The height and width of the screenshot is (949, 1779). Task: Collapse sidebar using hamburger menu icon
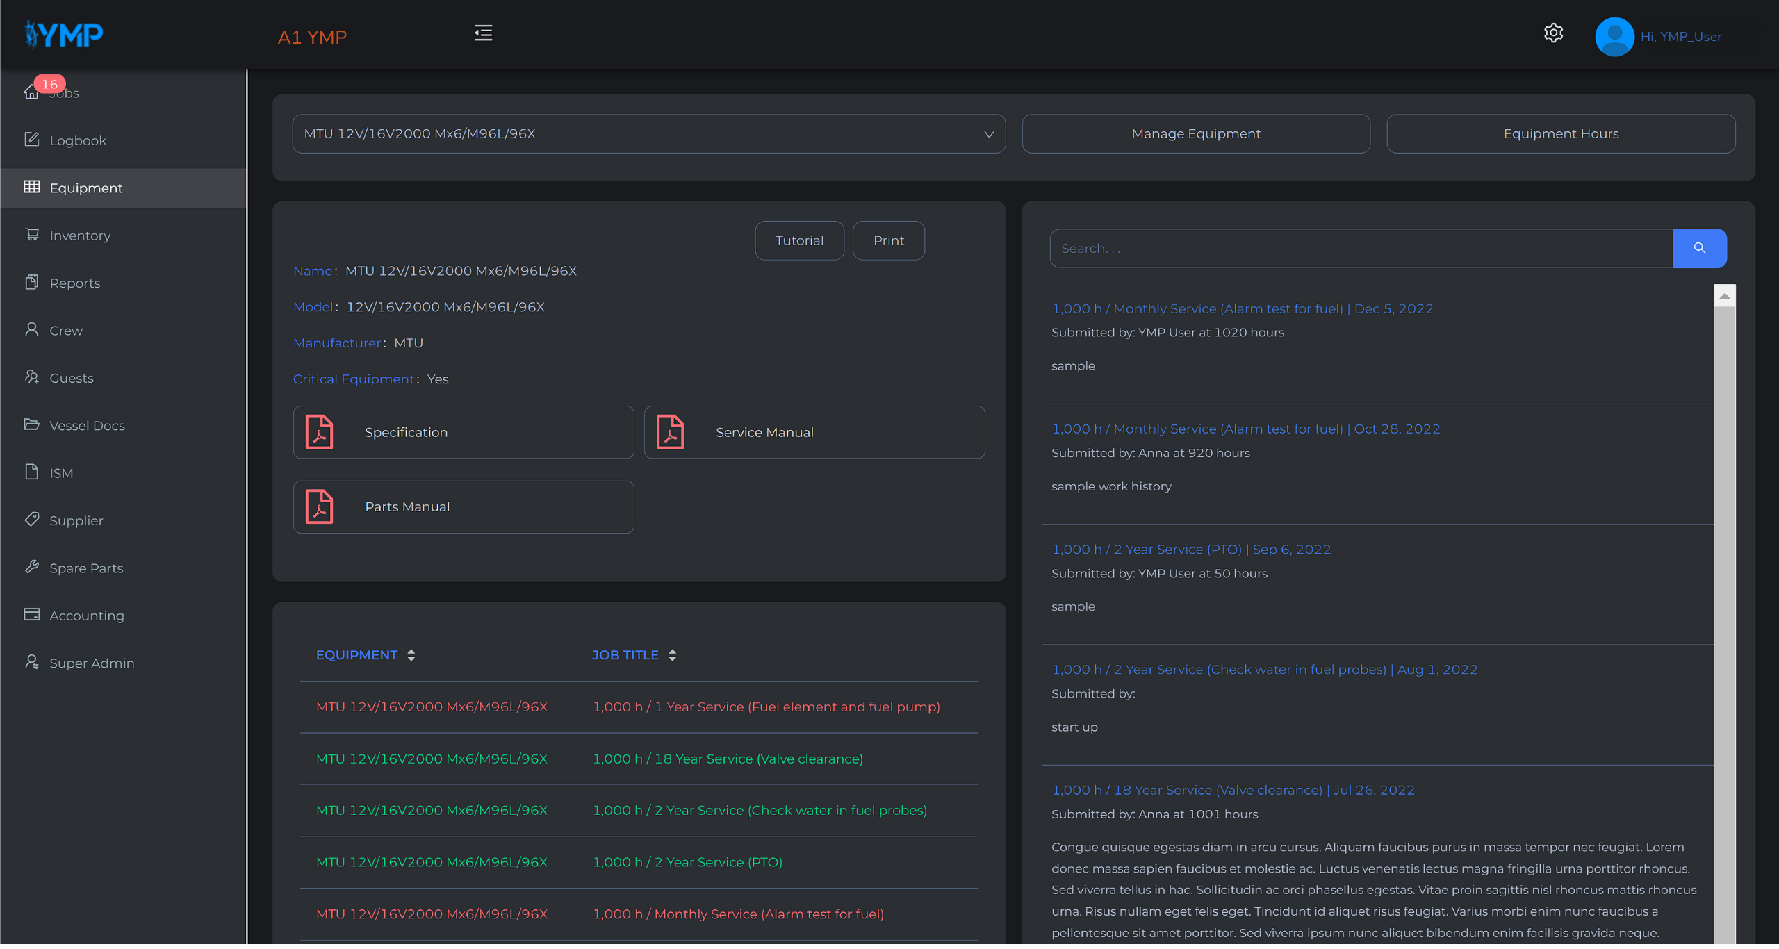pyautogui.click(x=483, y=33)
